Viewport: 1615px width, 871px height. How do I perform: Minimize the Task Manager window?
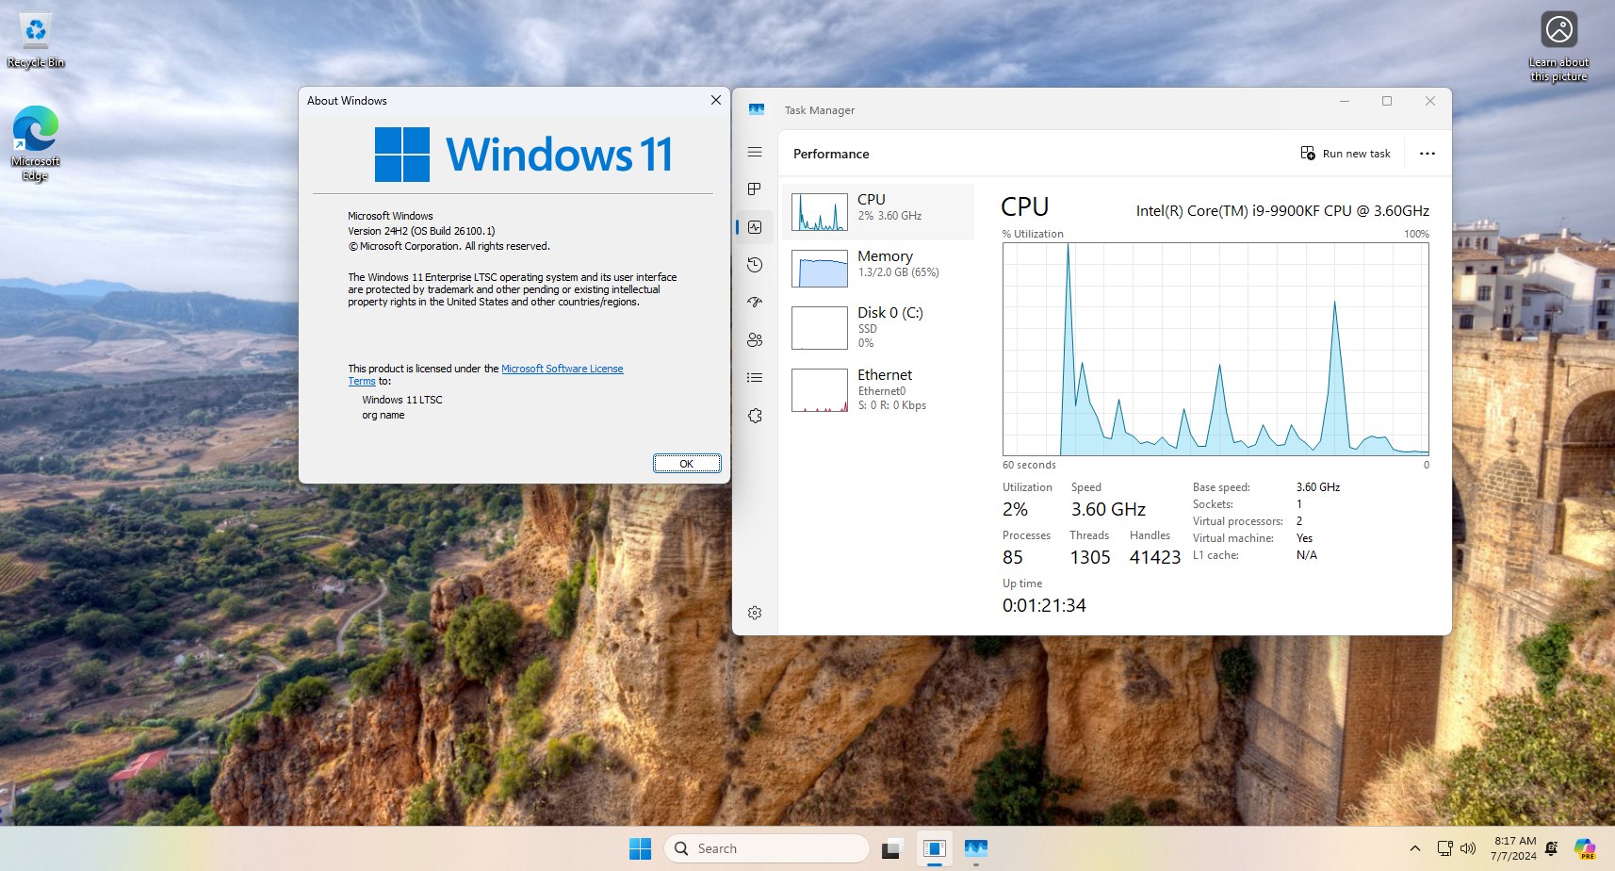coord(1345,101)
